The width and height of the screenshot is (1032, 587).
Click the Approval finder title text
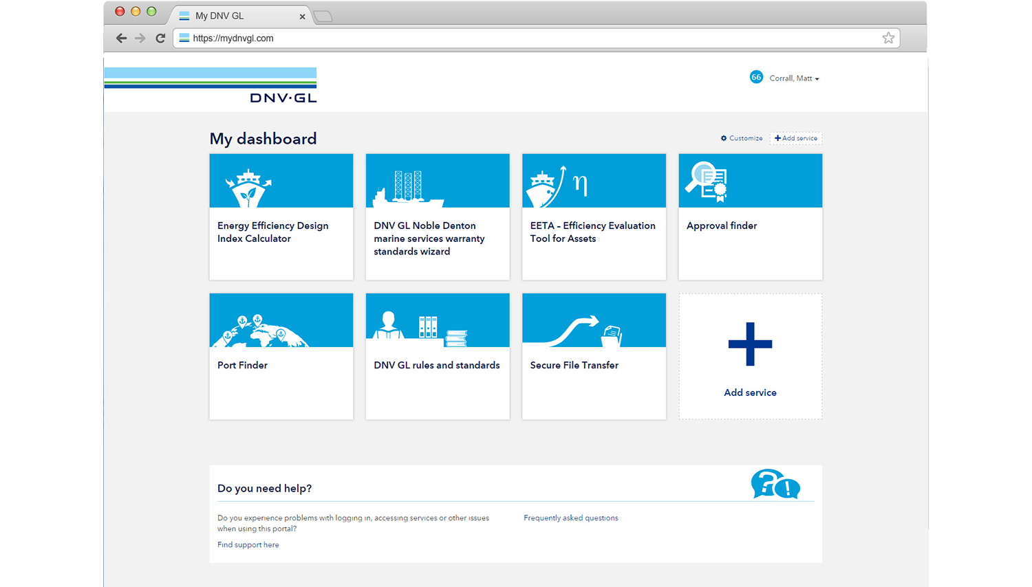(x=722, y=226)
